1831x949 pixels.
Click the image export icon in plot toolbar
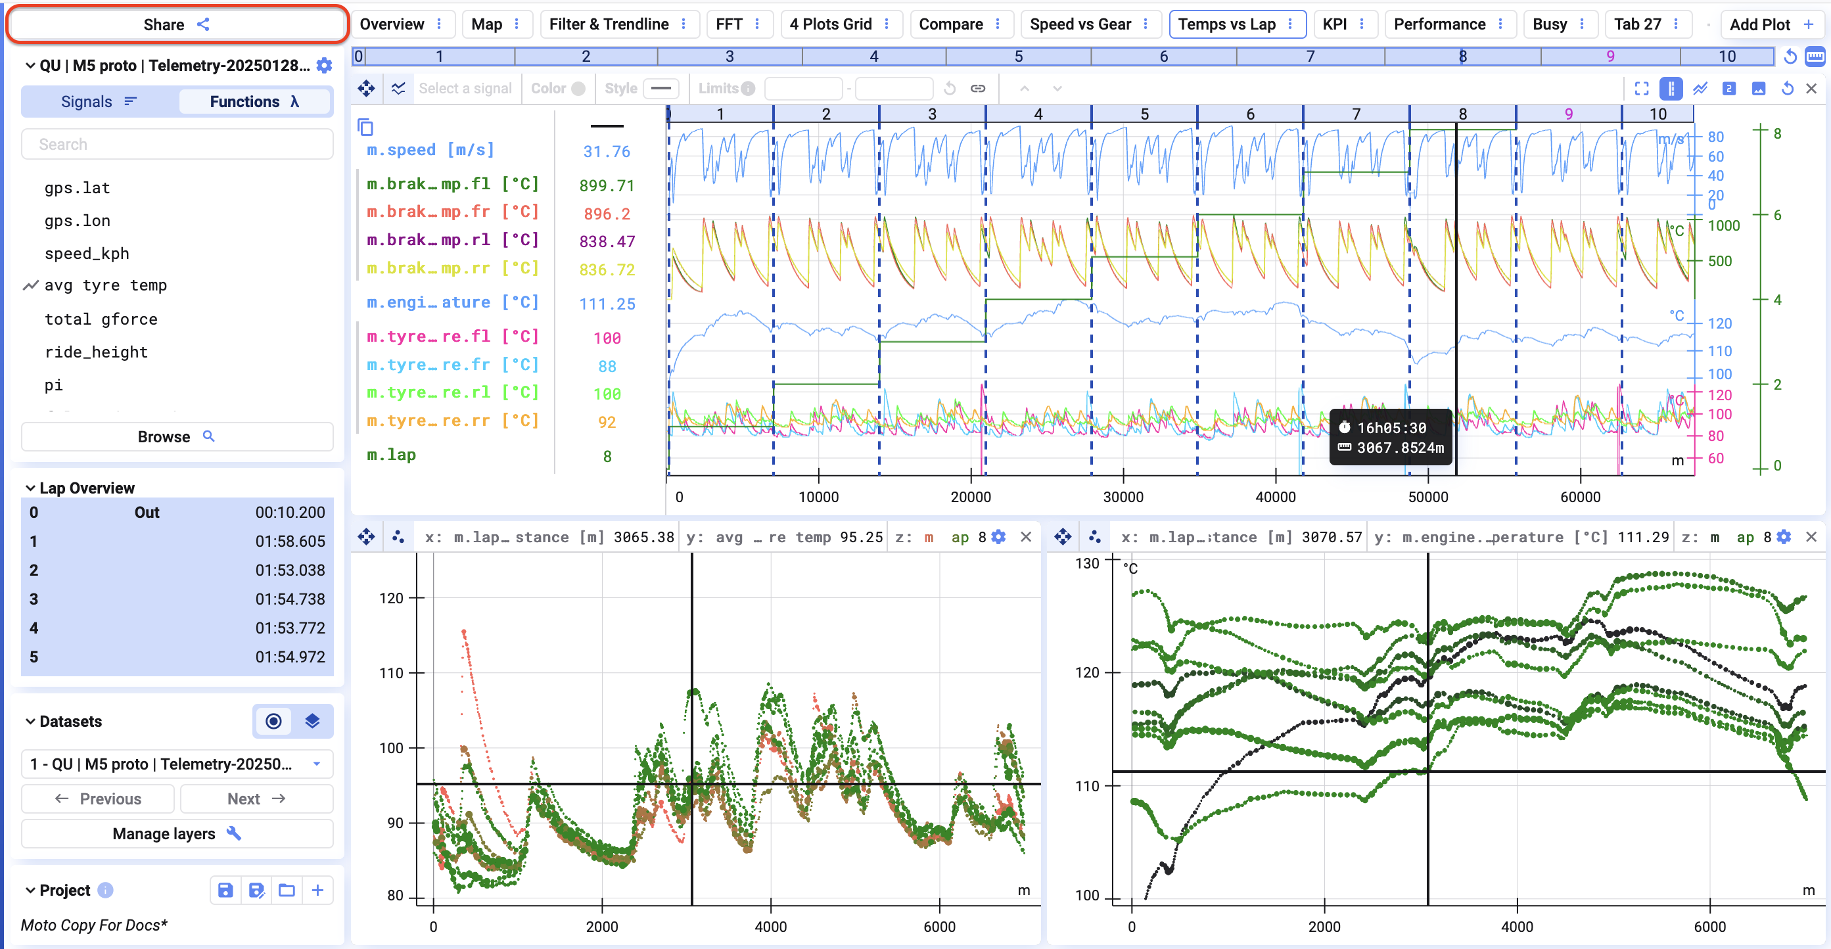[x=1759, y=88]
